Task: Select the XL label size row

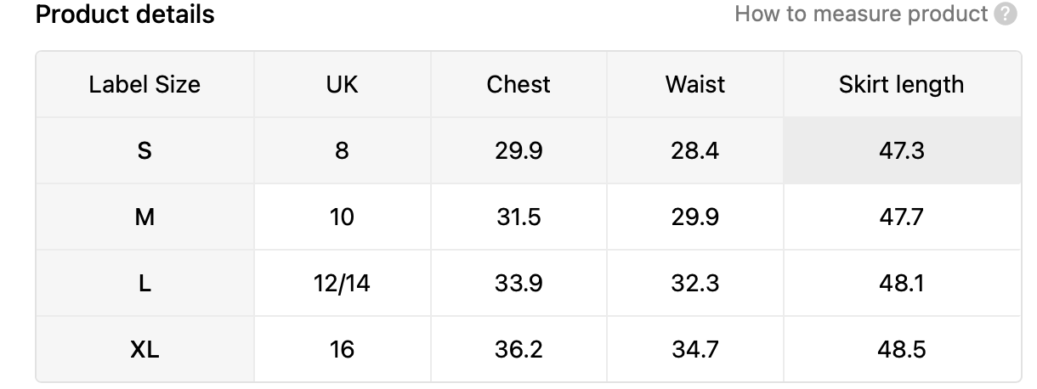Action: click(144, 349)
